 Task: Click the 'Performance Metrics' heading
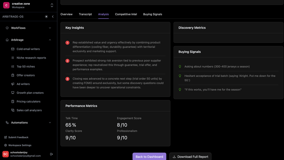81,106
